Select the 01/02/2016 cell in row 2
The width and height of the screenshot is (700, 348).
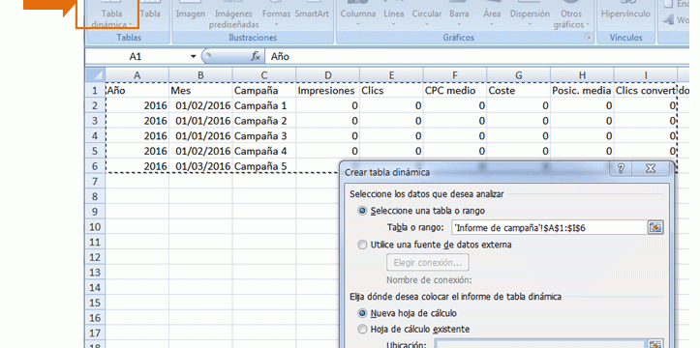click(200, 105)
